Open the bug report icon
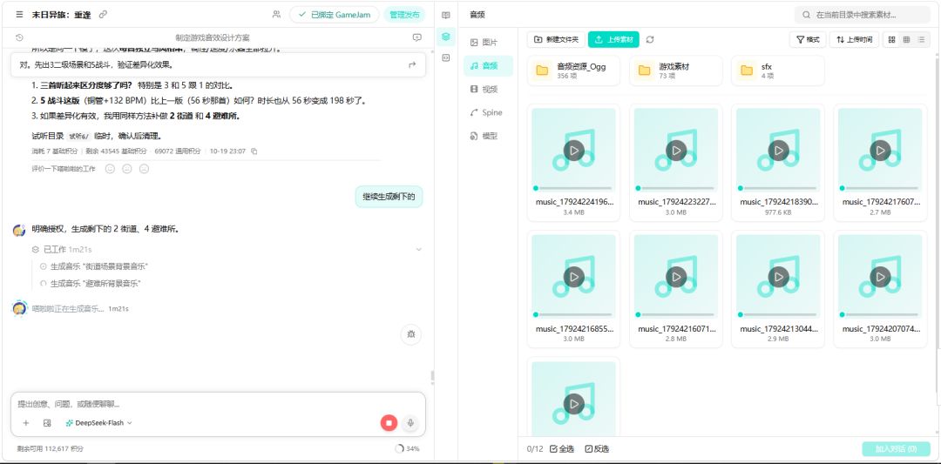The image size is (941, 464). coord(411,334)
